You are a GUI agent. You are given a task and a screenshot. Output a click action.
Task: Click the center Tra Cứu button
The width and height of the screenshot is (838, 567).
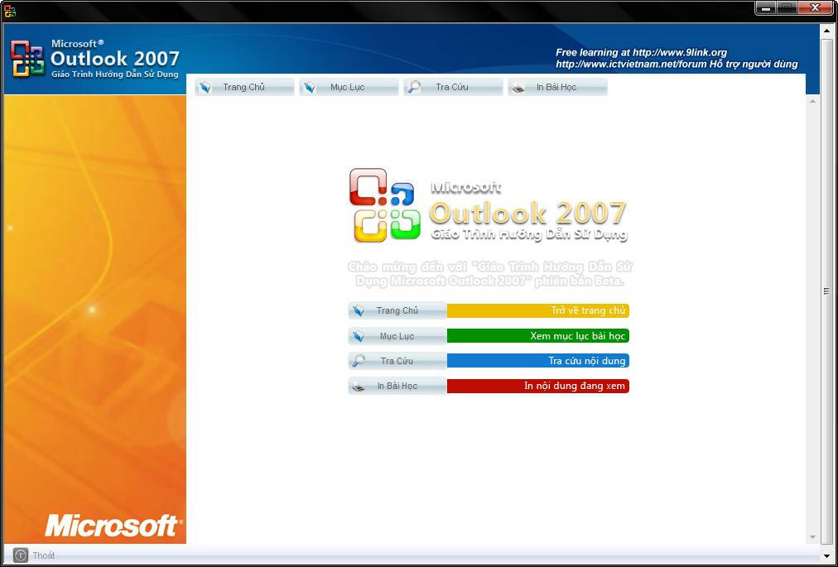tap(397, 361)
